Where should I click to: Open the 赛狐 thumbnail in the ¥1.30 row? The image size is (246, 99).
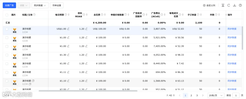(14, 56)
